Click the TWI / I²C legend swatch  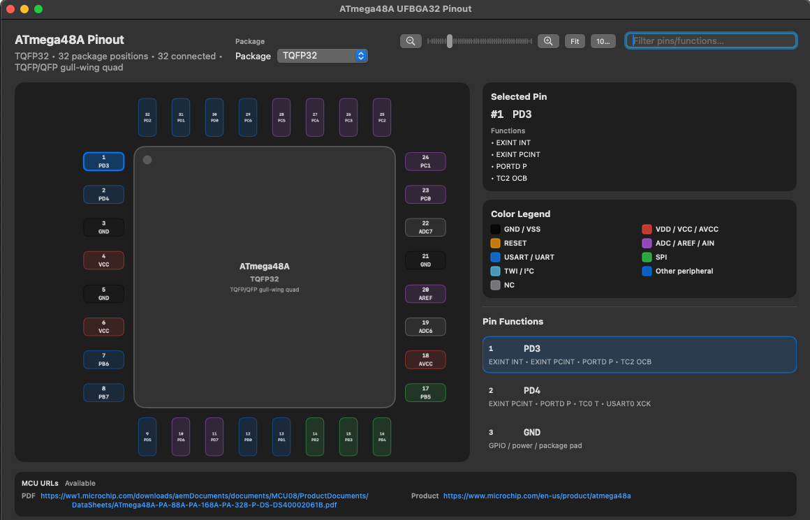pos(495,271)
